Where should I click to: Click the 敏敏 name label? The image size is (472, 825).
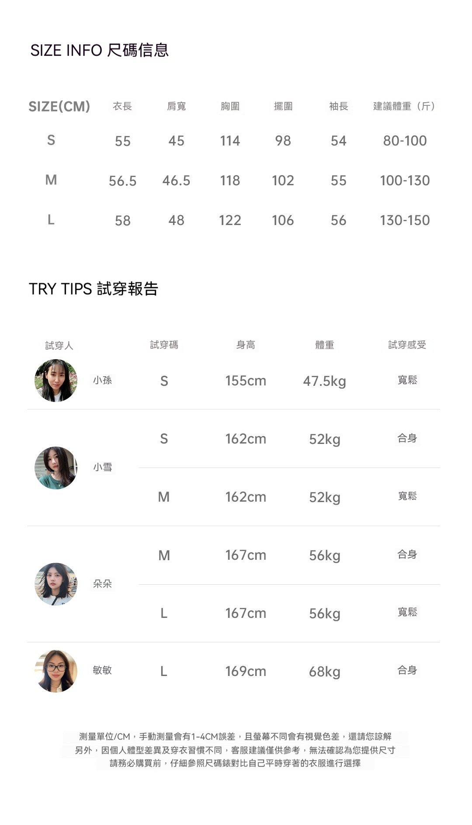[x=102, y=670]
